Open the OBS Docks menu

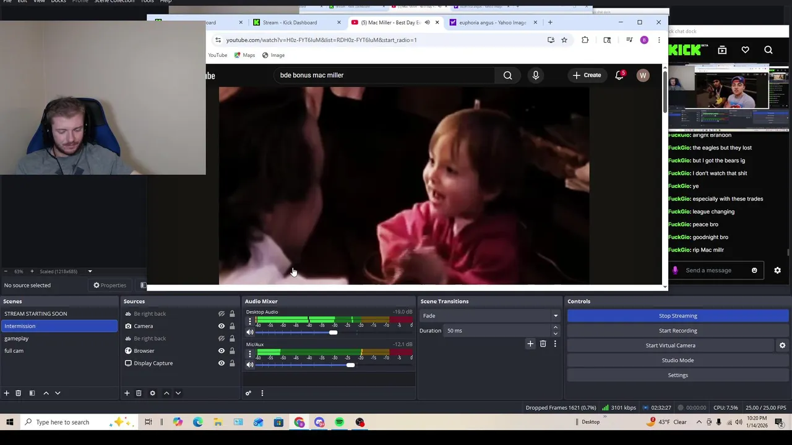pyautogui.click(x=58, y=1)
